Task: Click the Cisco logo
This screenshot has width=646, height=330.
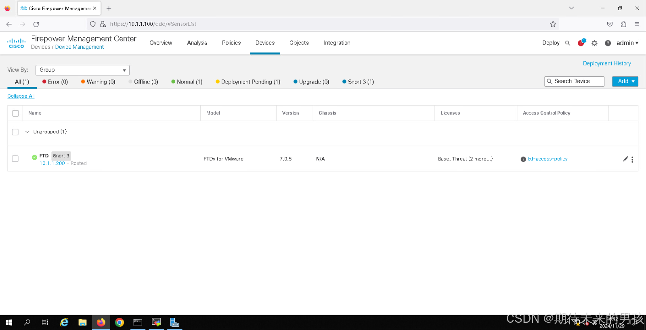Action: (16, 43)
